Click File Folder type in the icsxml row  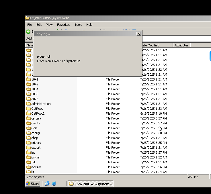pos(113,157)
